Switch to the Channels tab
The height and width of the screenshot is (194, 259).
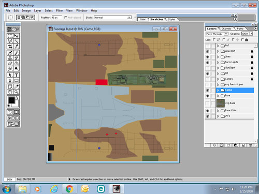point(226,28)
